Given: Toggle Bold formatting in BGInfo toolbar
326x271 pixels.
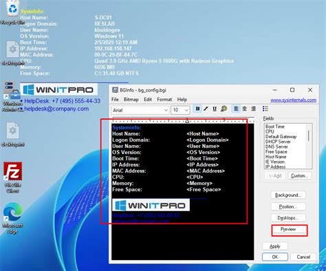Looking at the screenshot, I should (x=197, y=109).
